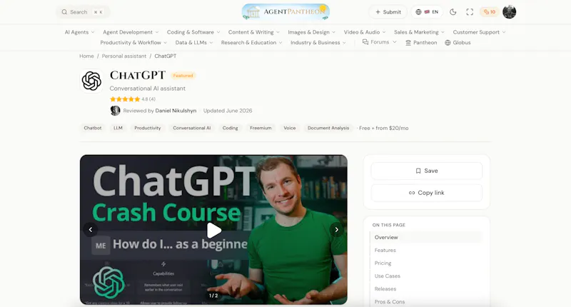The height and width of the screenshot is (307, 571).
Task: Expand the Images & Design menu
Action: (311, 32)
